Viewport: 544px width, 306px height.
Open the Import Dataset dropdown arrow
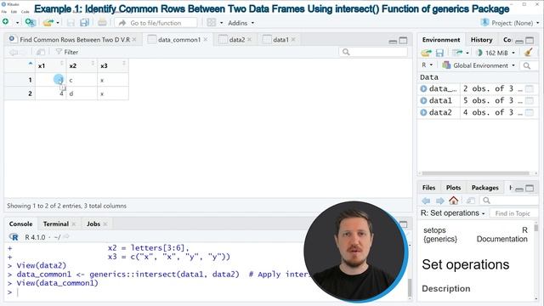[467, 53]
